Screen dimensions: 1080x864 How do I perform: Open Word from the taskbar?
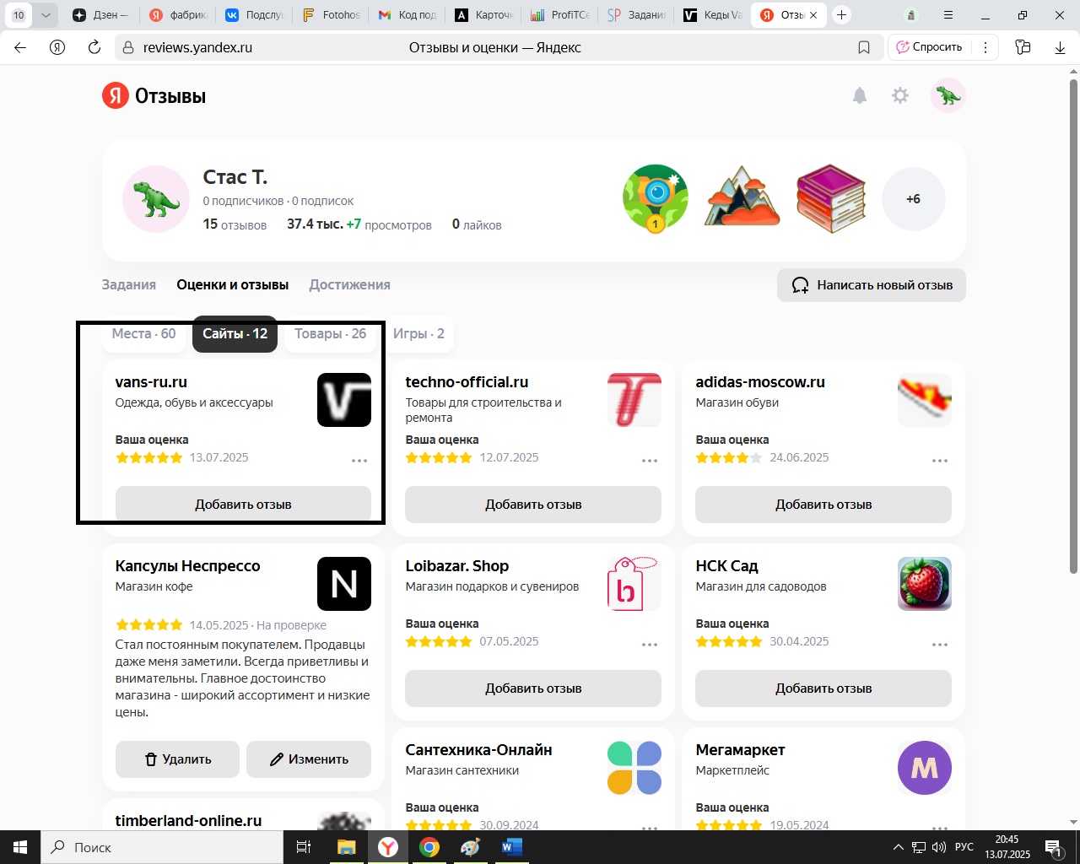click(x=511, y=847)
